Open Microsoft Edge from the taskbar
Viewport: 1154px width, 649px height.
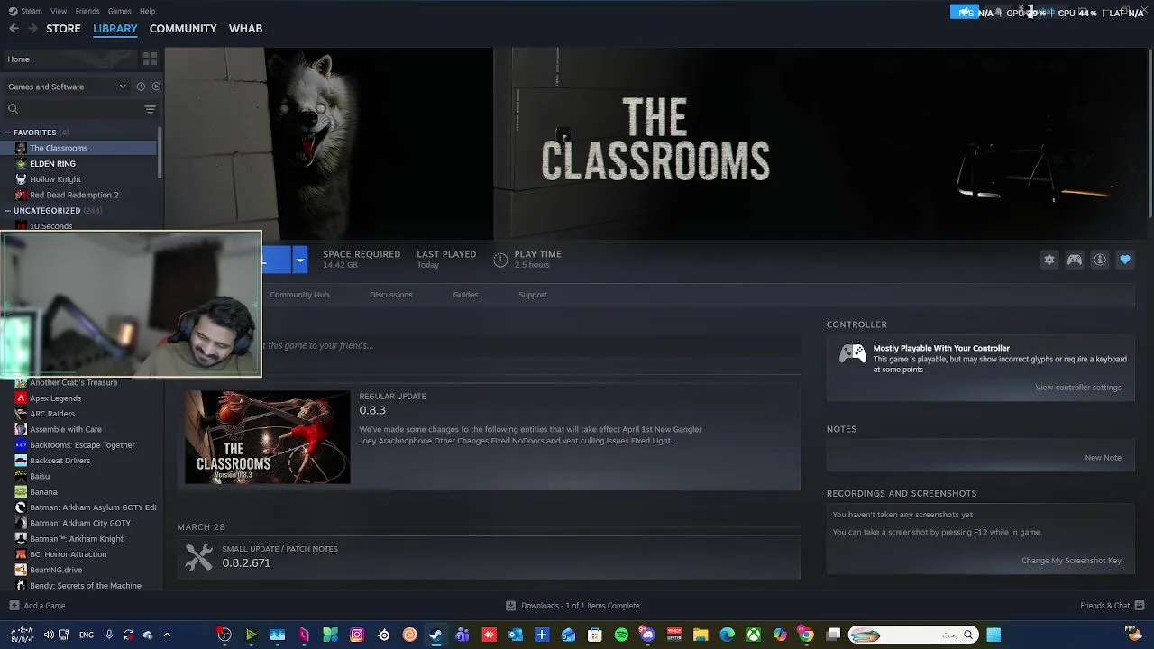(727, 635)
